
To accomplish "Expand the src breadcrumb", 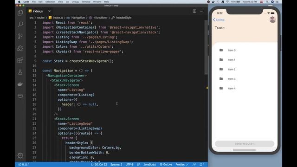I will pyautogui.click(x=31, y=18).
